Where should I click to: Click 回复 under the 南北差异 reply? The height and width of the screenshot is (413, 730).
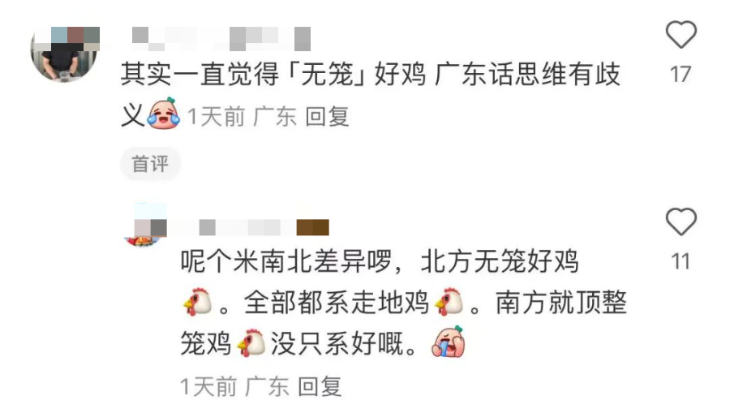click(x=320, y=386)
